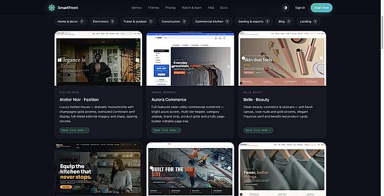
Task: Click the Sign in link
Action: point(300,8)
